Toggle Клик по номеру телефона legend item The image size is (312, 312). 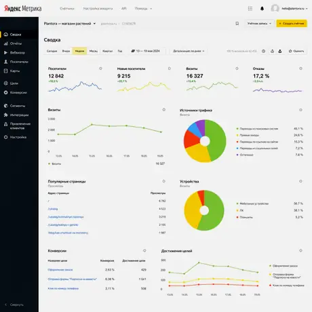(286, 286)
